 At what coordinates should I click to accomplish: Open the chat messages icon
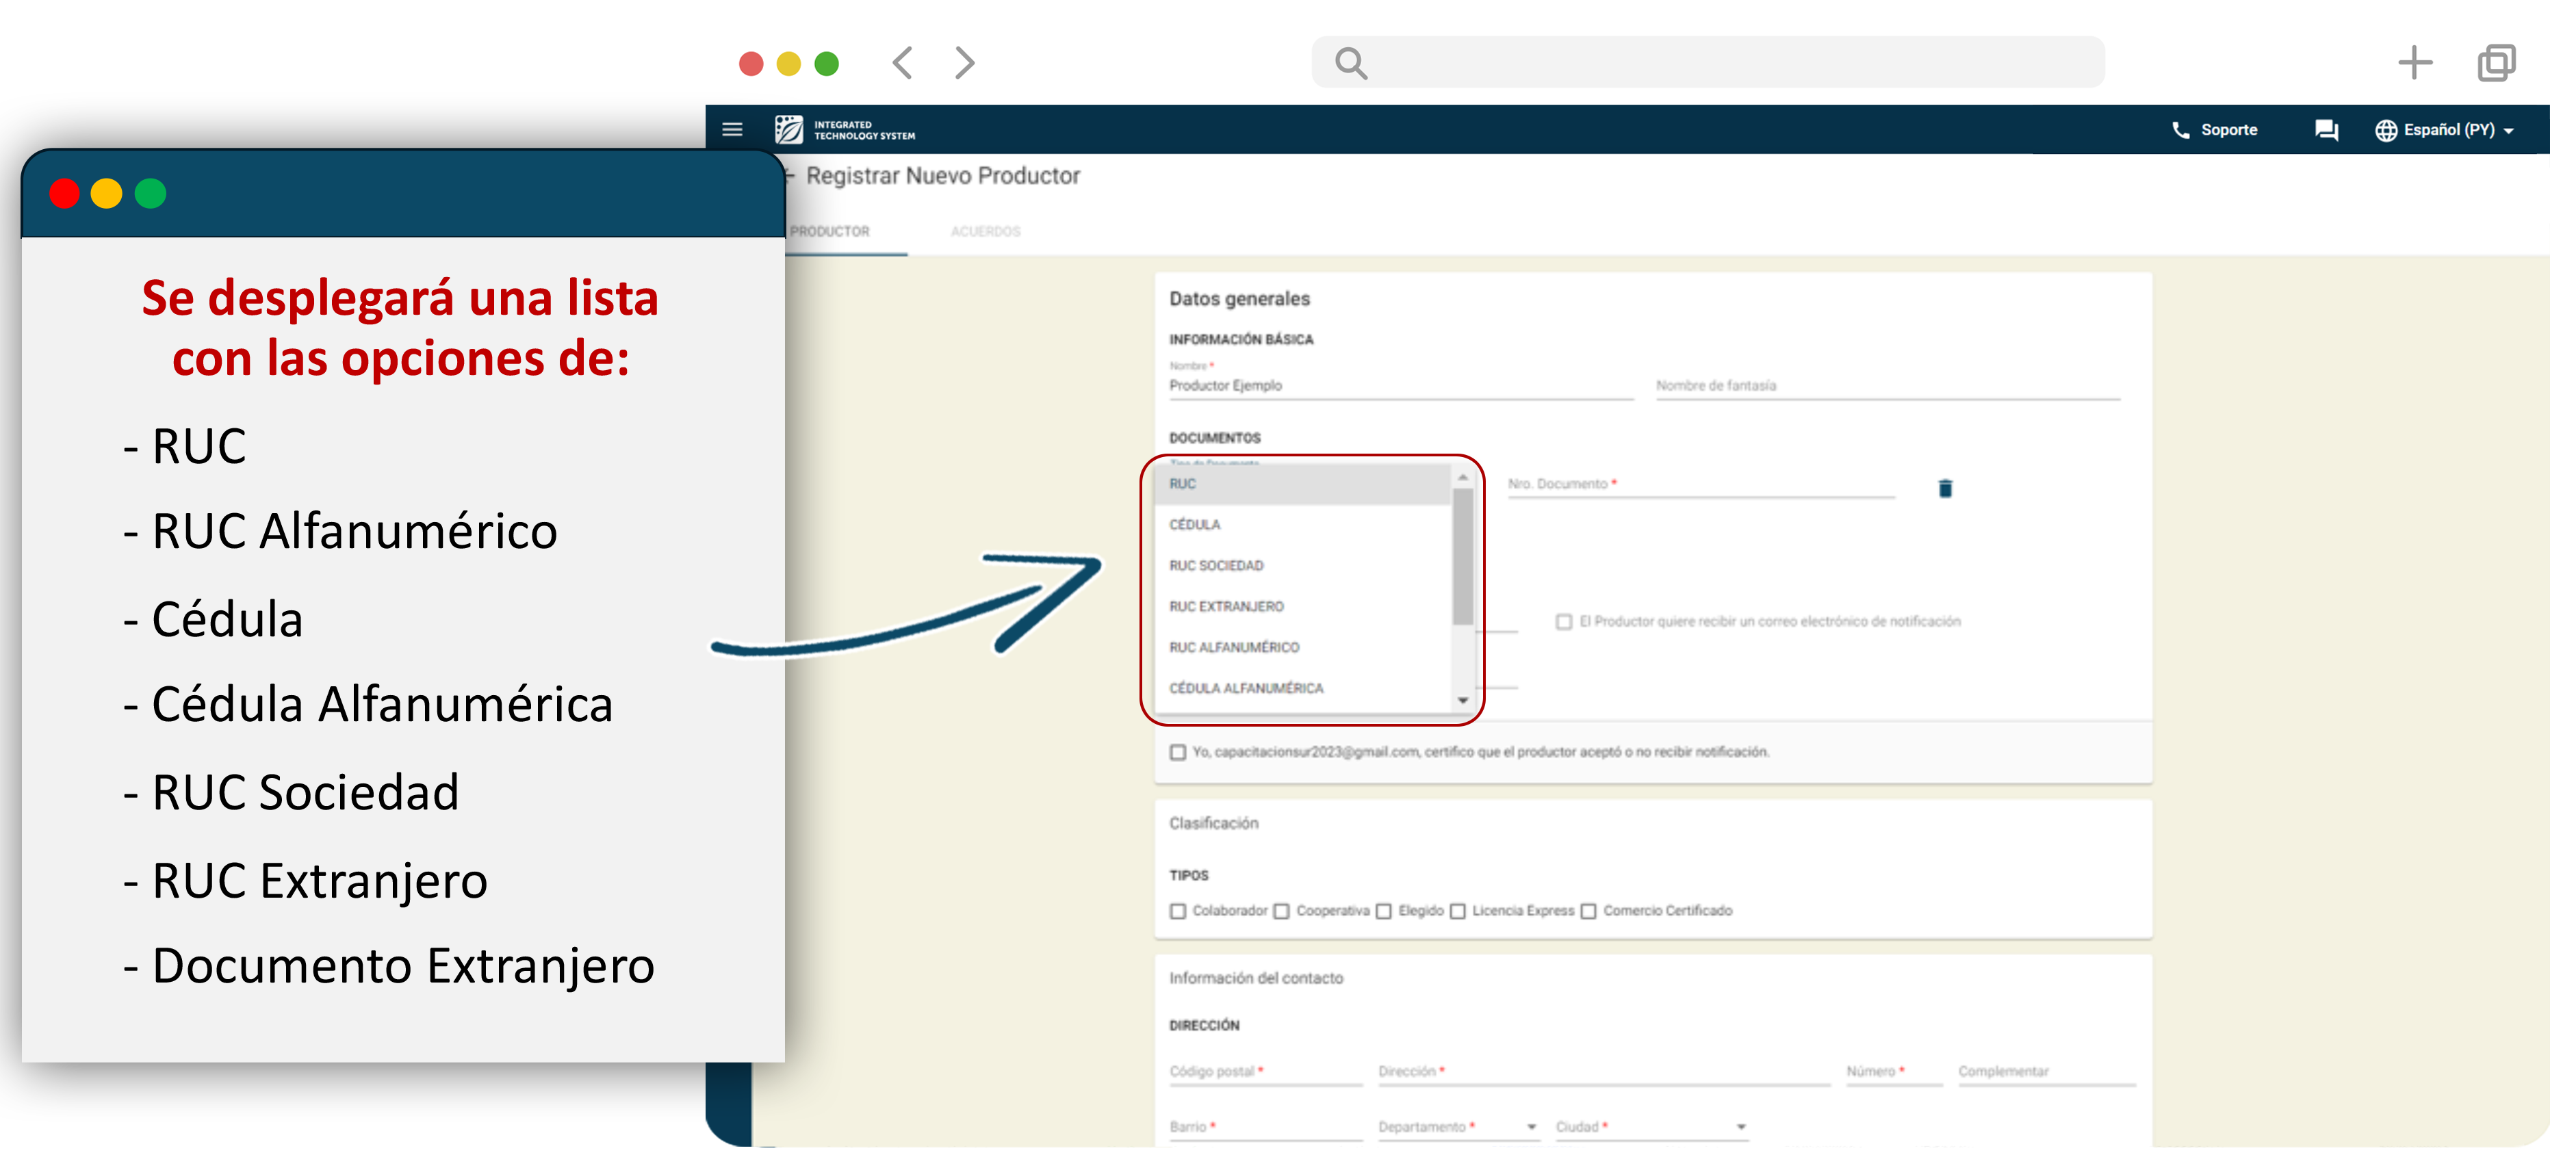click(2326, 130)
